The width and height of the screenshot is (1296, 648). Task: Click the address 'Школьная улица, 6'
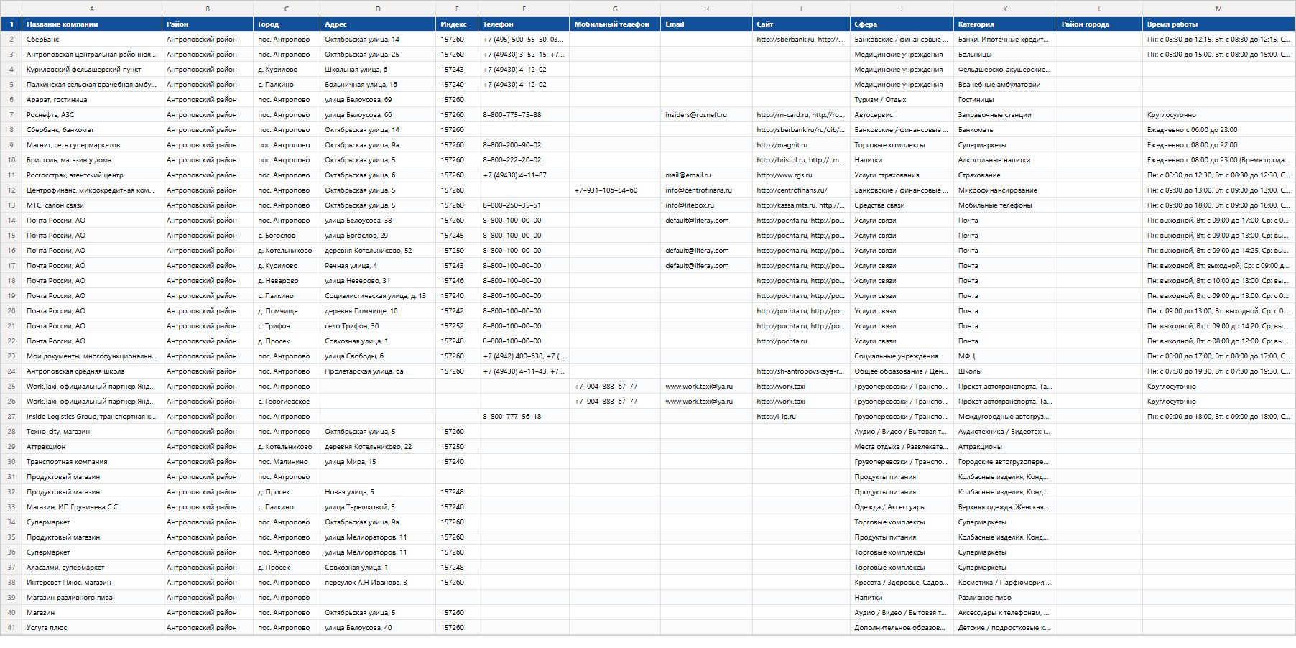pos(378,70)
